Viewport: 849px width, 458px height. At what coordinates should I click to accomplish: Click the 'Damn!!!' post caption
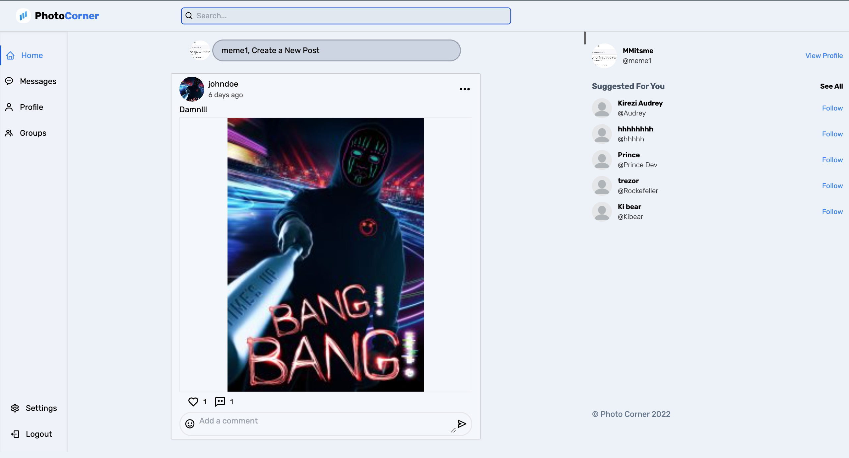(193, 110)
